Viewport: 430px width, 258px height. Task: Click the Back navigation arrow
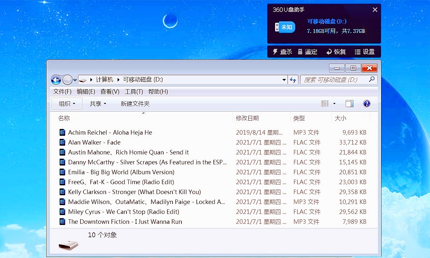click(x=56, y=80)
